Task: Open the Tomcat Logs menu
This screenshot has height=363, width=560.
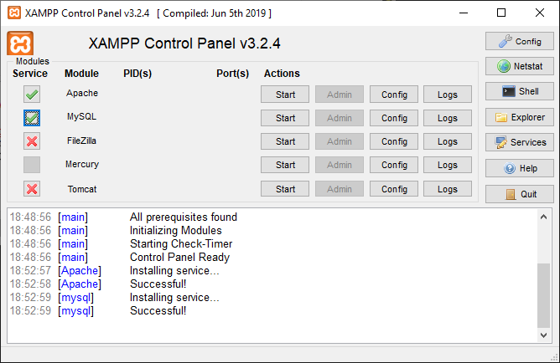Action: (448, 189)
